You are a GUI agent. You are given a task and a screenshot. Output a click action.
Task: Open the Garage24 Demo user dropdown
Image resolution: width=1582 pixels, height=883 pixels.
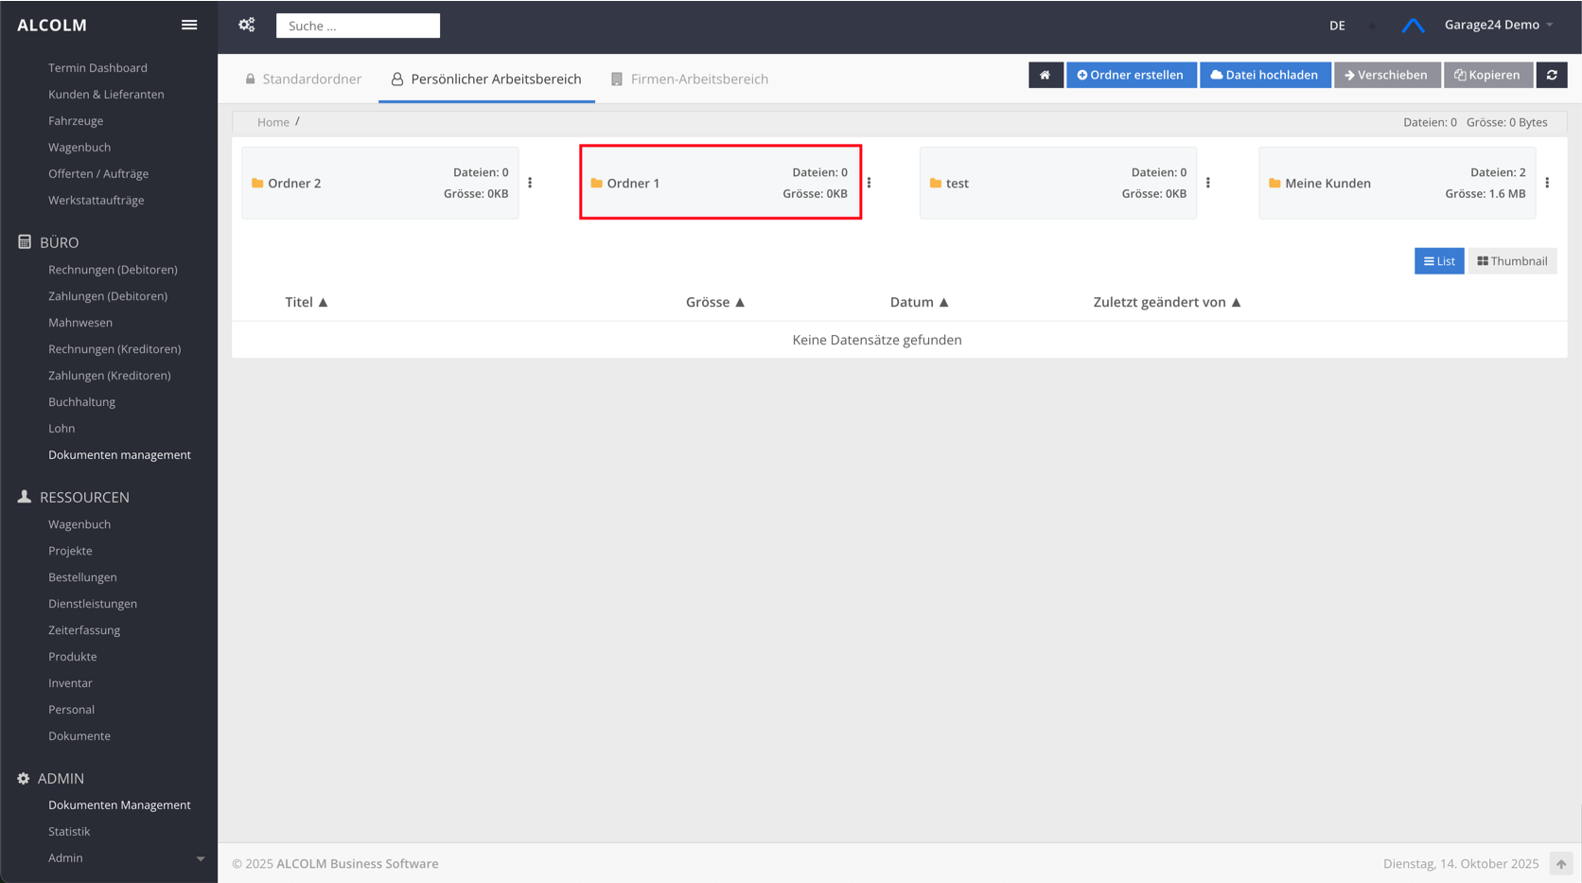pos(1498,25)
